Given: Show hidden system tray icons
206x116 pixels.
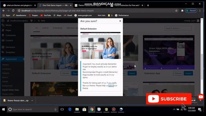Looking at the screenshot, I should point(174,110).
